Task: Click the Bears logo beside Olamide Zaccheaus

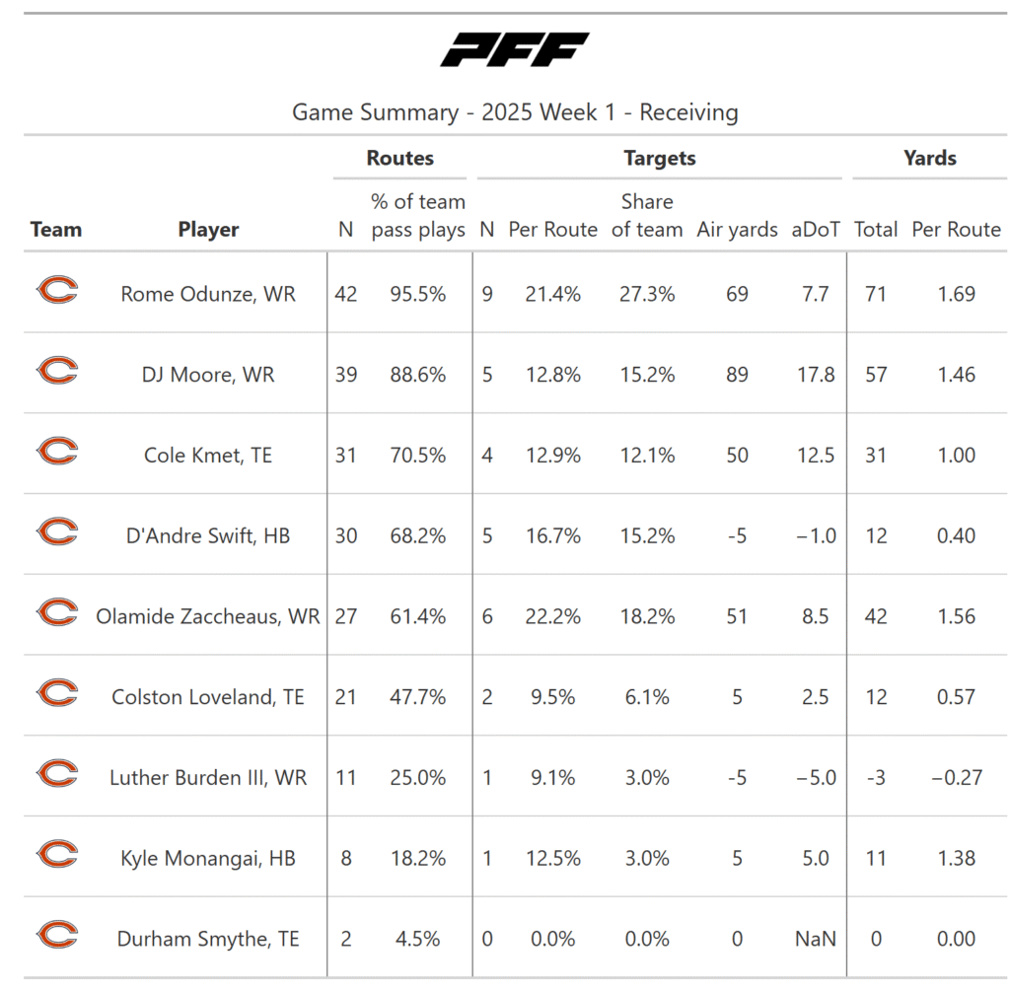Action: click(56, 613)
